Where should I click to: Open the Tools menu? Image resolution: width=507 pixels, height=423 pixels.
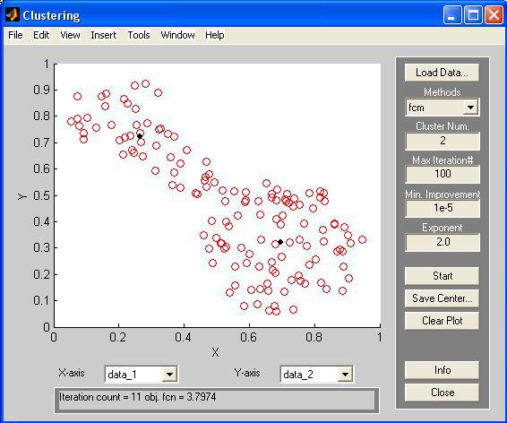(139, 35)
